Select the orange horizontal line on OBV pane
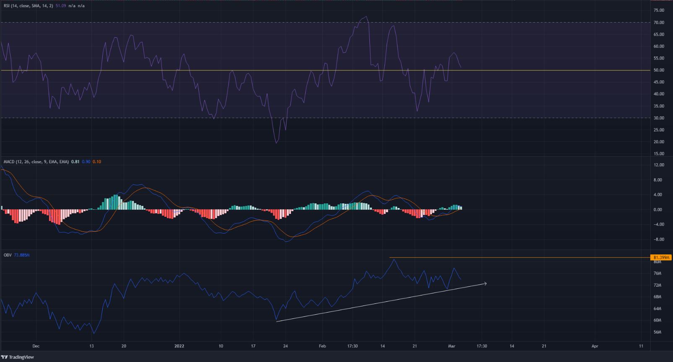 coord(503,257)
